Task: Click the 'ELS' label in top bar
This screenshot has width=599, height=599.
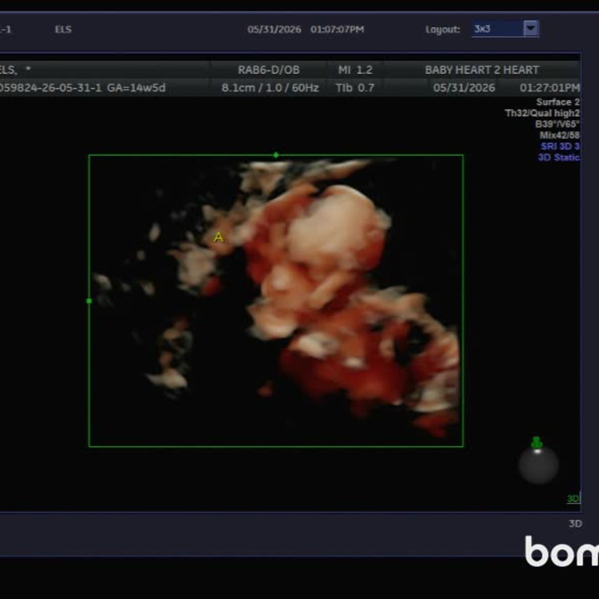Action: click(63, 29)
